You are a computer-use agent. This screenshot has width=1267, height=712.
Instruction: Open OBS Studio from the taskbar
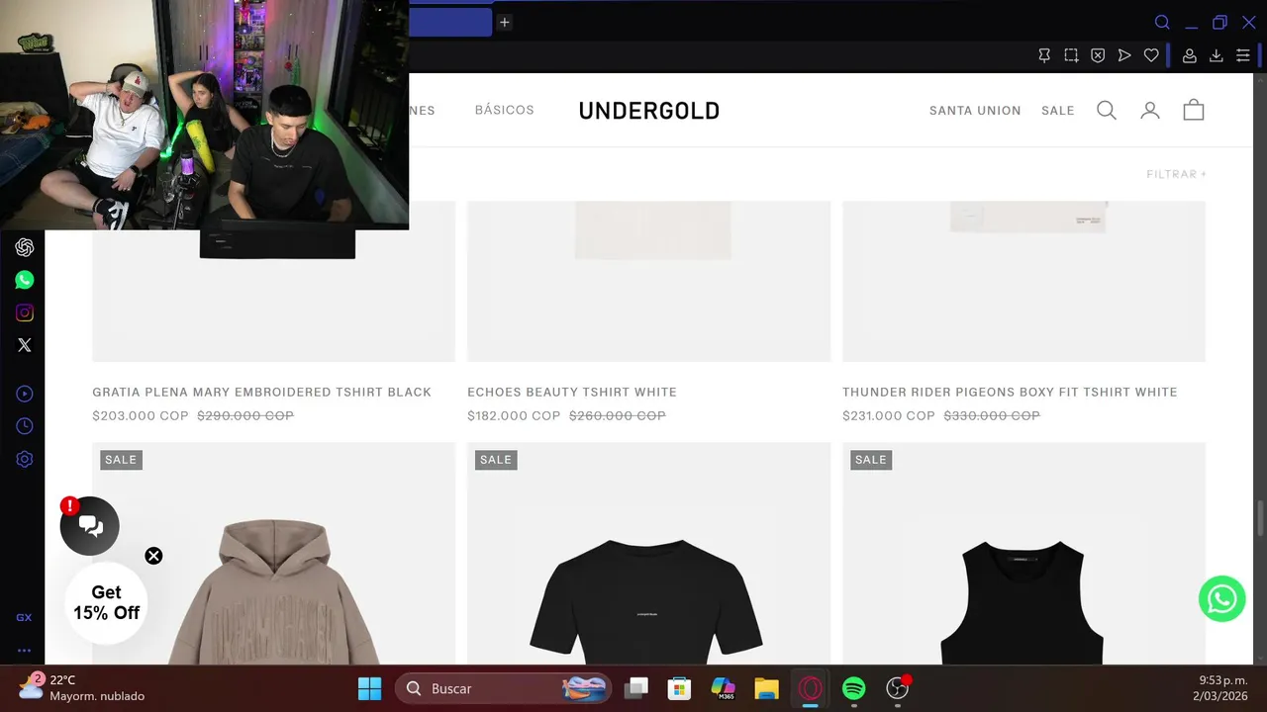pos(898,688)
